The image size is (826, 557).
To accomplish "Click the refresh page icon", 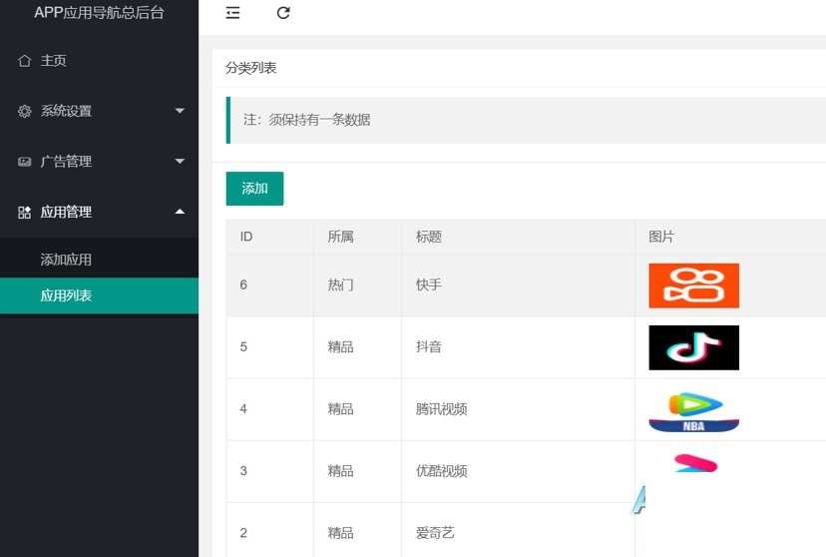I will click(283, 13).
